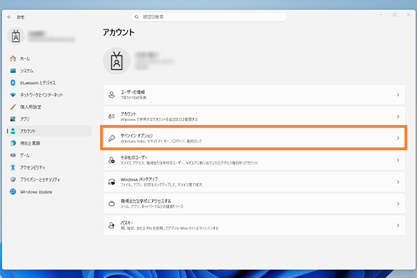Click the 個人用設定 paintbrush icon
The height and width of the screenshot is (278, 417).
[x=13, y=107]
